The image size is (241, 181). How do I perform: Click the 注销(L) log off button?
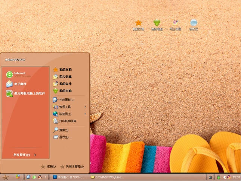[x=48, y=166]
